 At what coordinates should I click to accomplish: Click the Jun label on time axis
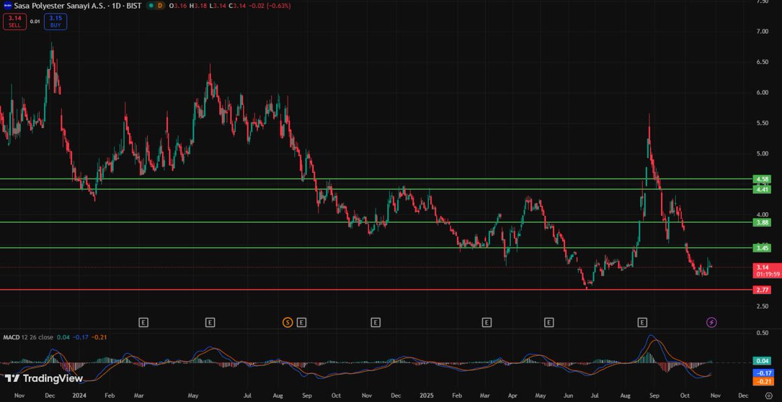(x=568, y=395)
